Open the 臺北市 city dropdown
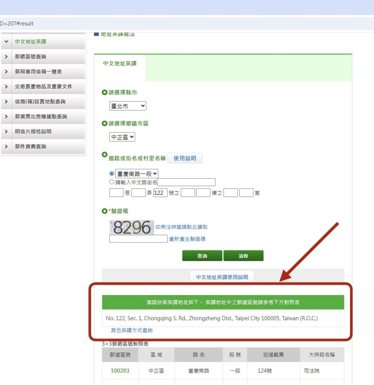The image size is (374, 385). 127,106
